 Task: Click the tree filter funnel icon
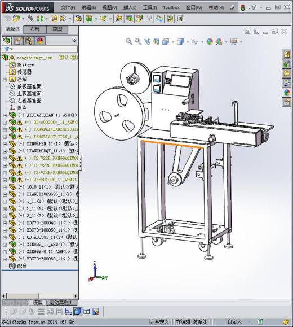click(7, 49)
